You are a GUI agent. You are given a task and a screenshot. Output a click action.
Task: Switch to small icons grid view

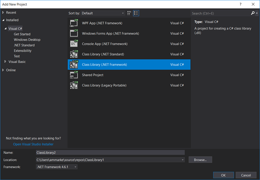(129, 13)
